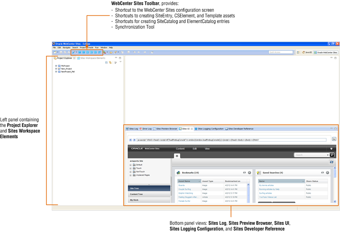Click the browser back arrow in Sites UI
Image resolution: width=340 pixels, height=232 pixels.
131,140
